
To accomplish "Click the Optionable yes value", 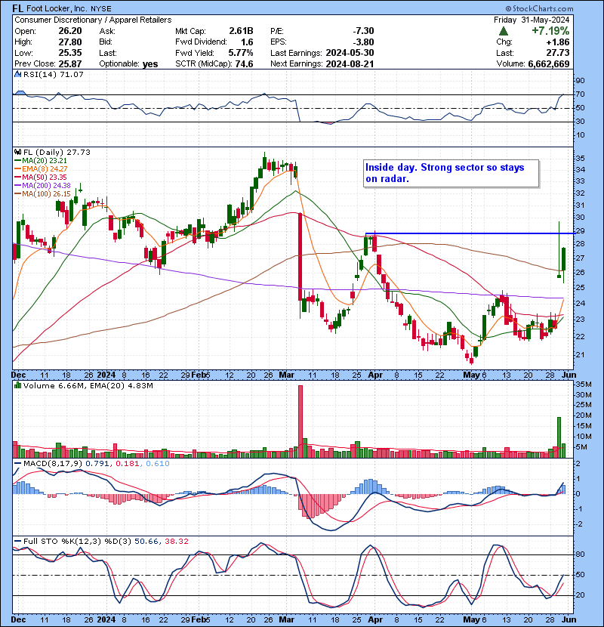I will [150, 64].
